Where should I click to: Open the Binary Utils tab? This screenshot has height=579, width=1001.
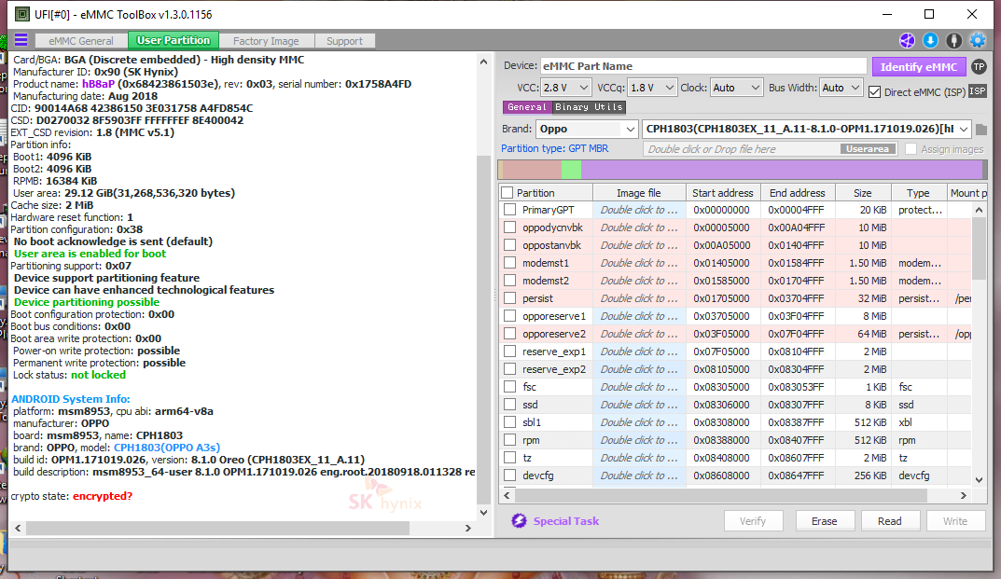588,107
